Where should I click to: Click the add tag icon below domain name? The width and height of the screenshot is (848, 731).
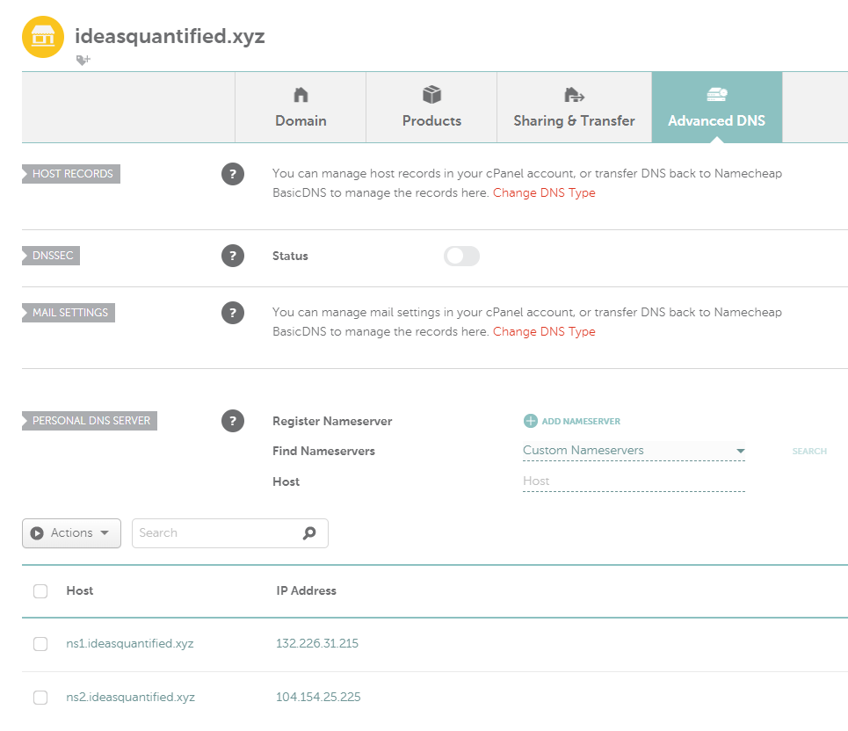point(83,60)
